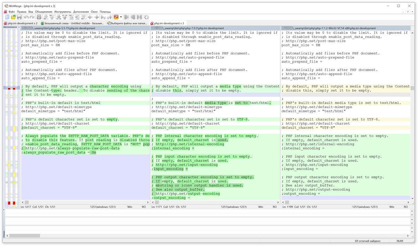Image resolution: width=418 pixels, height=246 pixels.
Task: Click the Undo toolbar icon
Action: coord(26,17)
